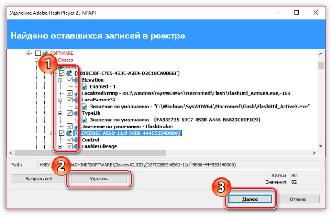Click the value icon next to Enabled - 1
The image size is (332, 215).
[x=84, y=86]
